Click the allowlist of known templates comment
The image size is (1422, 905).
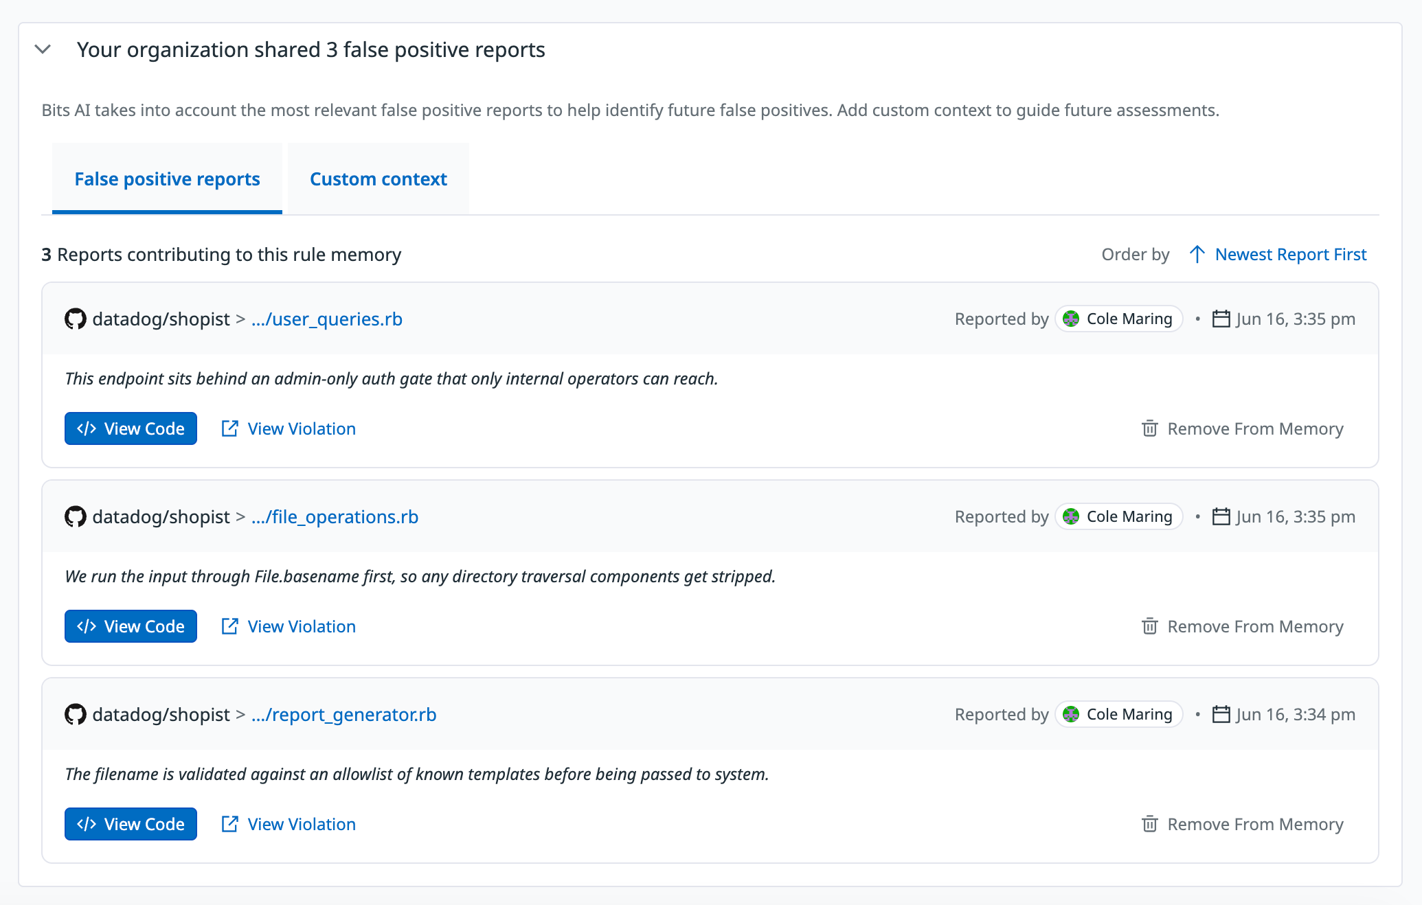coord(416,774)
